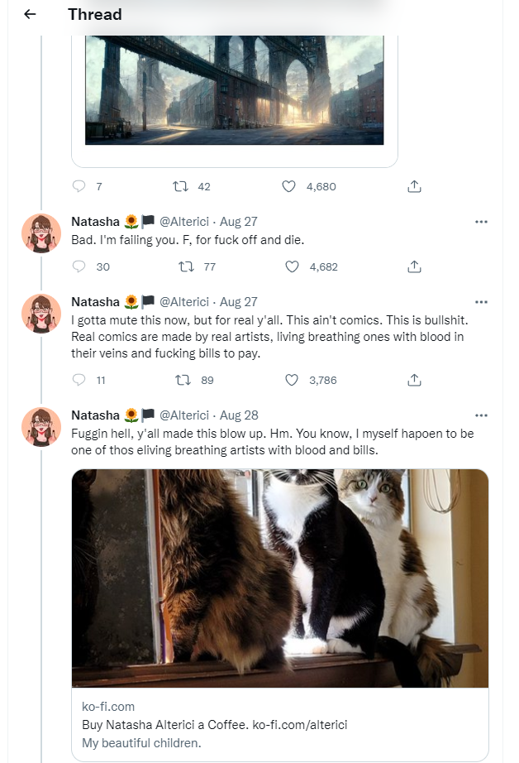Reply to the bridge image tweet
The height and width of the screenshot is (763, 519).
(x=79, y=186)
